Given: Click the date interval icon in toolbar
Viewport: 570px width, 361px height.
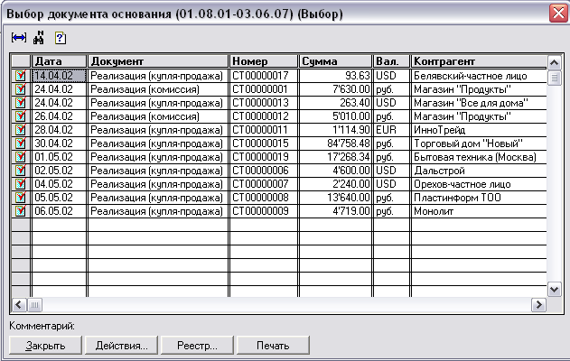Looking at the screenshot, I should coord(18,38).
